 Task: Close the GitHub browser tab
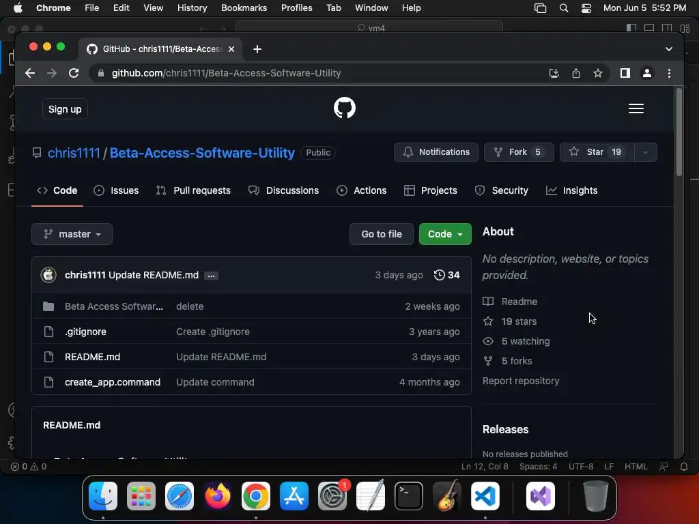coord(231,49)
